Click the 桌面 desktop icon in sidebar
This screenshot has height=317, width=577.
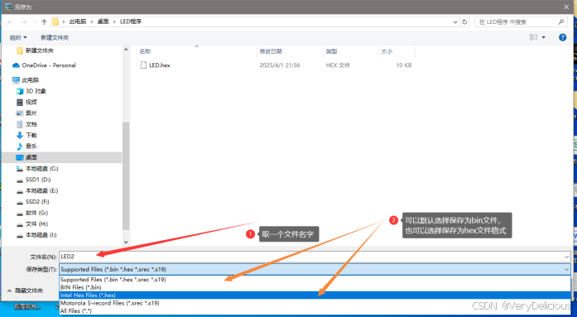(20, 157)
